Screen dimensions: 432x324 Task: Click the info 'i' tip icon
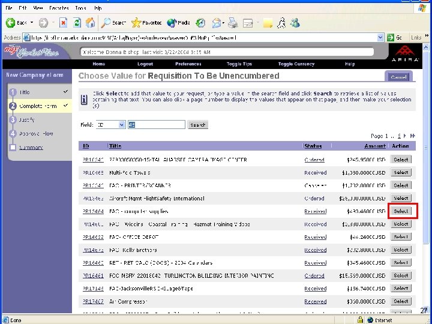85,100
